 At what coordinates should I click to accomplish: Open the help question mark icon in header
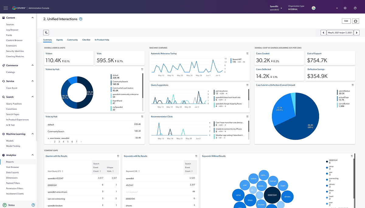[355, 8]
